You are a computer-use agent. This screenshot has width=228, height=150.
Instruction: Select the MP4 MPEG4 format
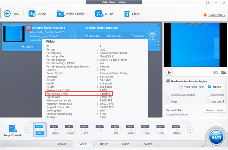coord(177,129)
